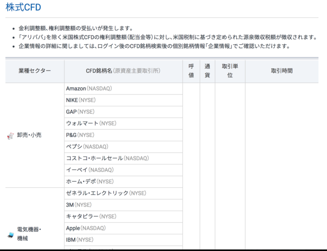The image size is (327, 251).
Task: Click the 取引時間 column header
Action: tap(282, 71)
